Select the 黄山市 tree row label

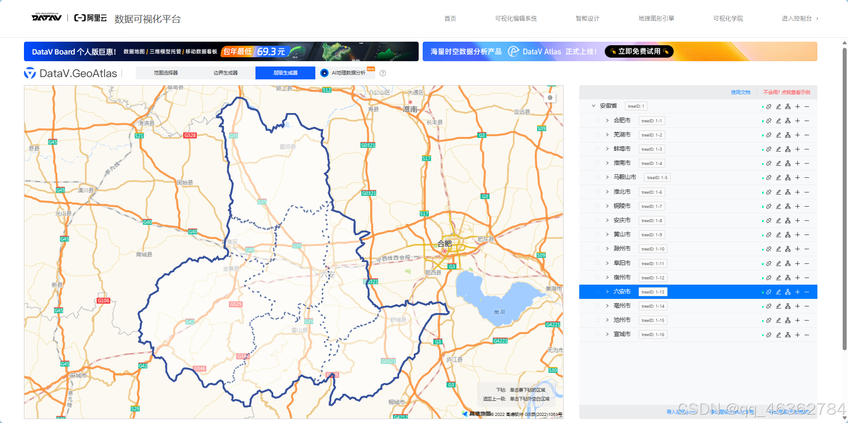(622, 235)
